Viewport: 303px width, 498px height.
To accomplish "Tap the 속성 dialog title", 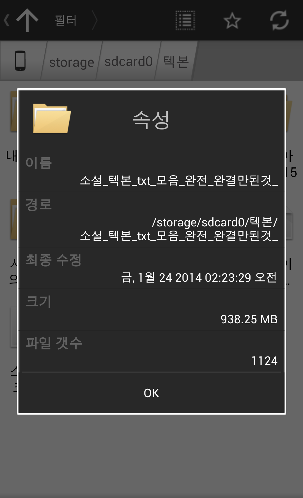I will (151, 120).
